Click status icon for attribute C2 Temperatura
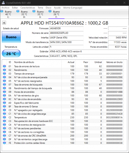This screenshot has height=153, width=129. [4, 117]
